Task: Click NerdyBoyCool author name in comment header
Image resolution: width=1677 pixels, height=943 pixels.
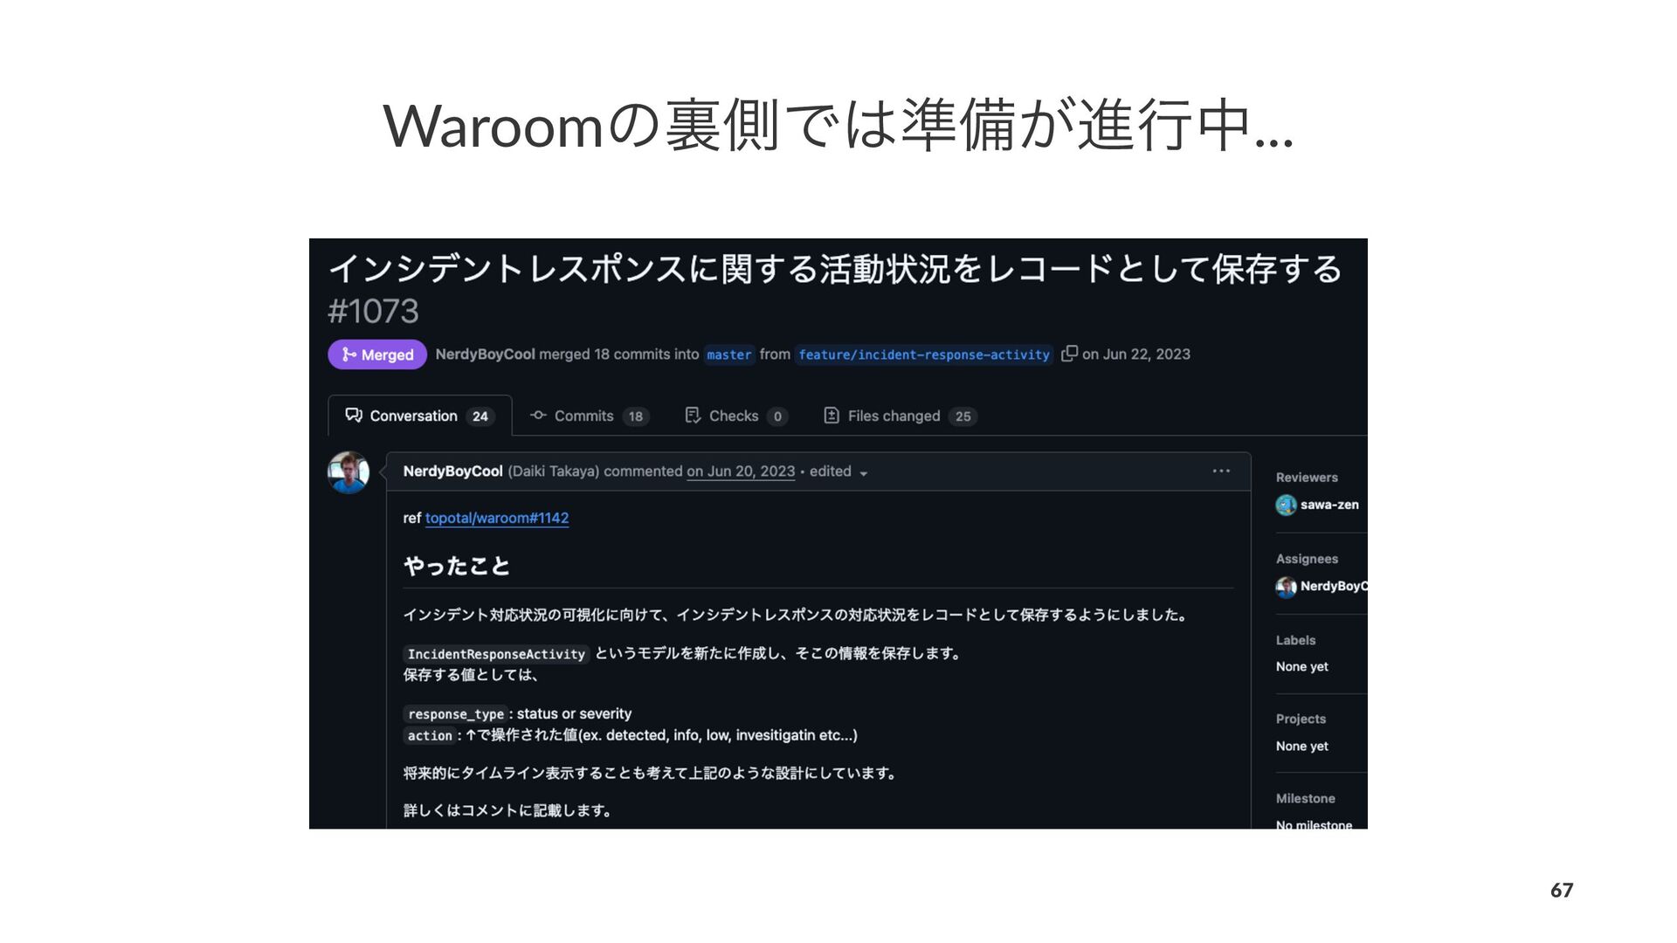Action: (x=452, y=471)
